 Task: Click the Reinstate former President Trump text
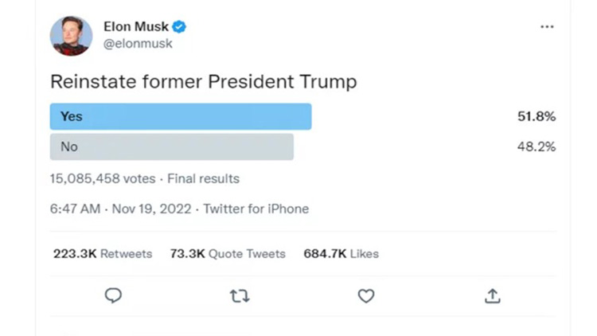(204, 81)
